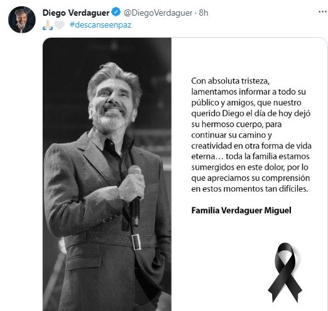The height and width of the screenshot is (311, 328).
Task: Click the "en estos momentos tan difíciles" line
Action: click(x=249, y=189)
